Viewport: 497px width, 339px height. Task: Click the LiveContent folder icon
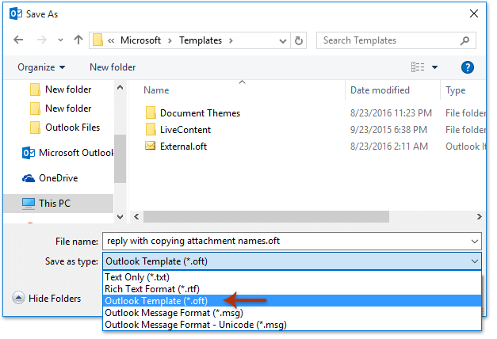pyautogui.click(x=151, y=130)
